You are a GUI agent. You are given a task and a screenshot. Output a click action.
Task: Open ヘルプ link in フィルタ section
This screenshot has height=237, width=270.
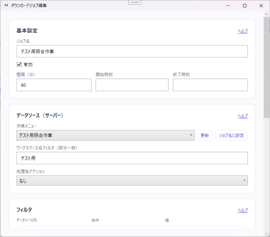click(x=243, y=211)
